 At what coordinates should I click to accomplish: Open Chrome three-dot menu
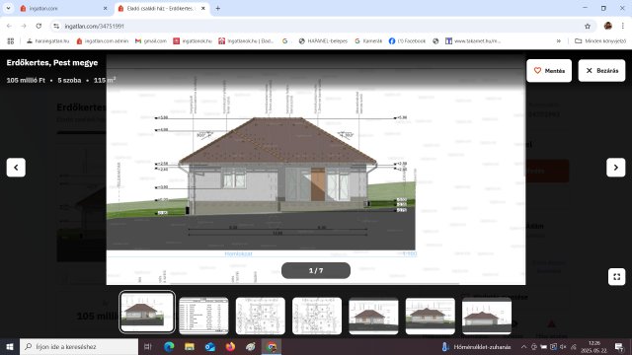(x=623, y=27)
